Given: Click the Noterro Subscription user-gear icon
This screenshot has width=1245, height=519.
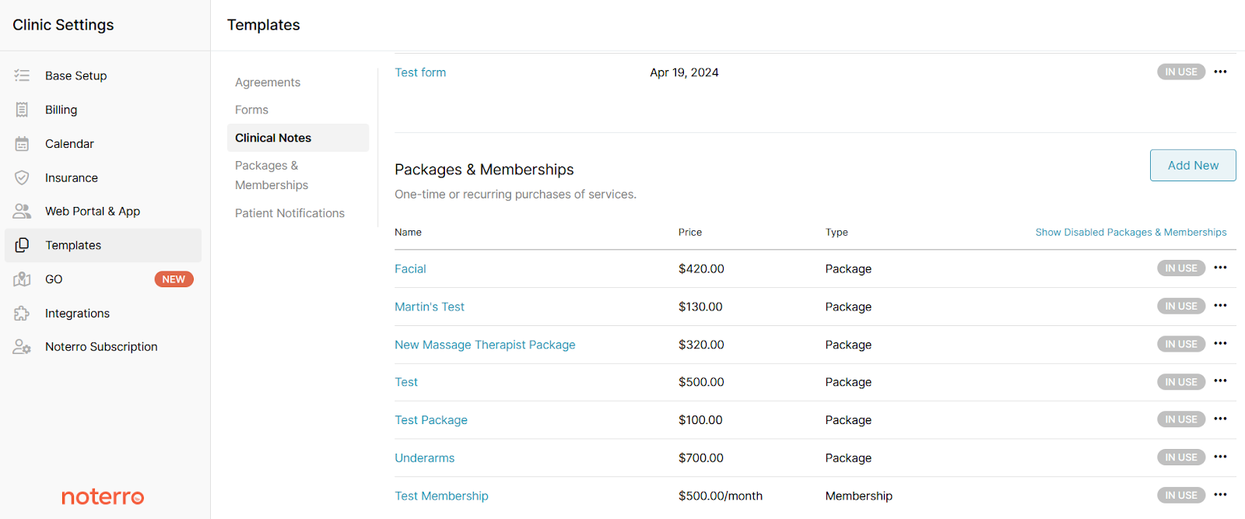Looking at the screenshot, I should [x=22, y=347].
